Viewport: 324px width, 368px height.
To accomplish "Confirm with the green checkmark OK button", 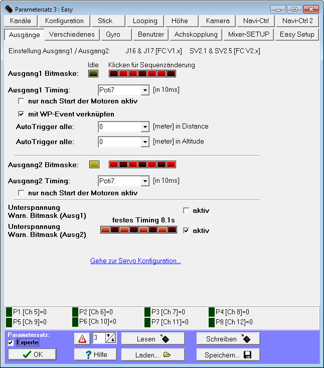I will click(32, 354).
